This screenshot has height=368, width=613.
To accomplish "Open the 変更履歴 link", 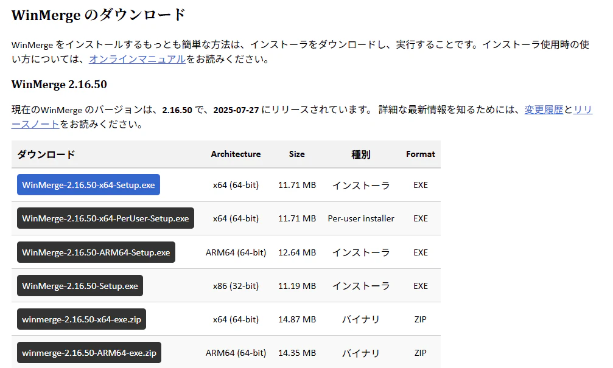I will [544, 109].
